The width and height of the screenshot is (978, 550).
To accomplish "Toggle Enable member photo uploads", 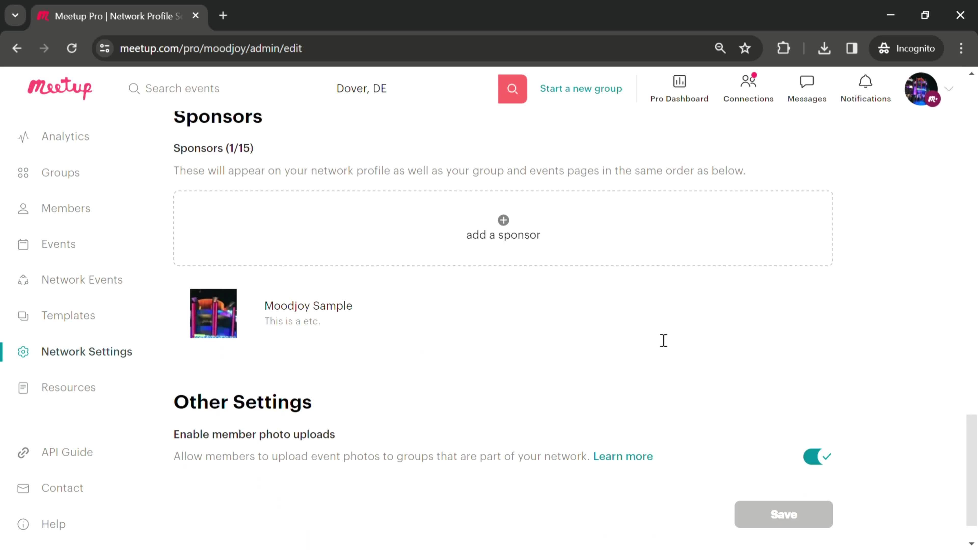I will coord(816,457).
